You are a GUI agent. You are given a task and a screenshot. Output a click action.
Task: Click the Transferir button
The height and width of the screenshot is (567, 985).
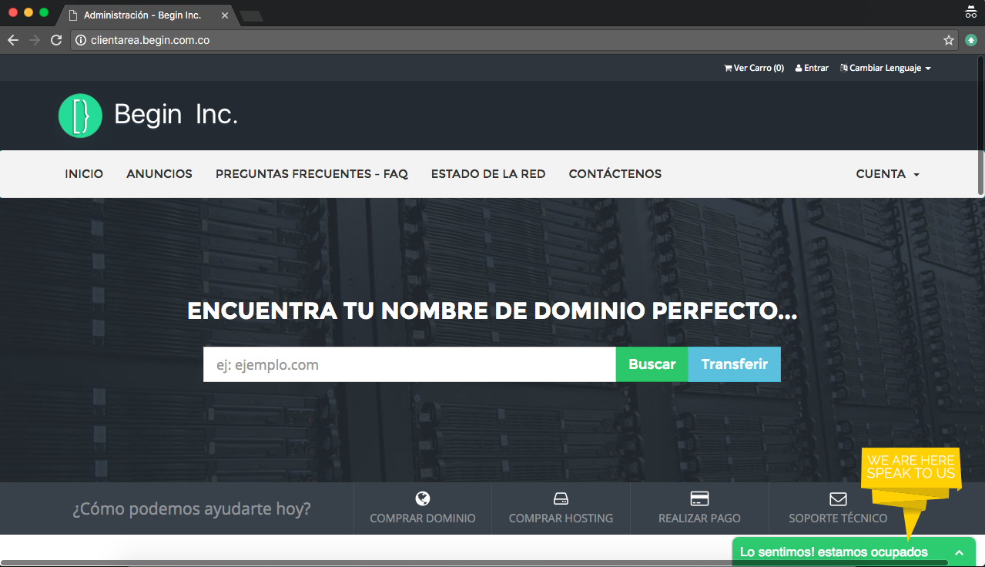(x=734, y=364)
